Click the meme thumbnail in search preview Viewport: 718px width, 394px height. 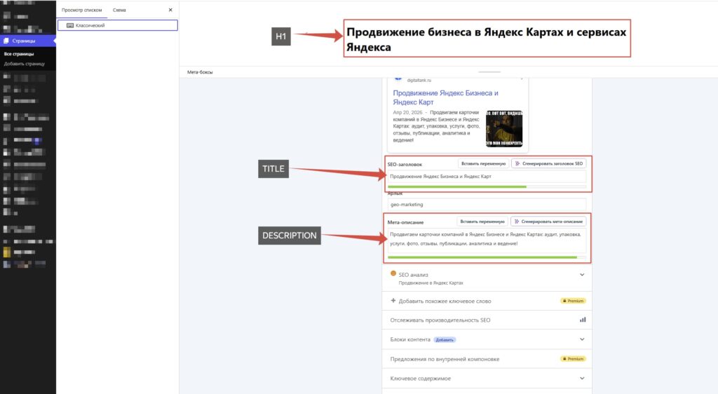(x=503, y=128)
